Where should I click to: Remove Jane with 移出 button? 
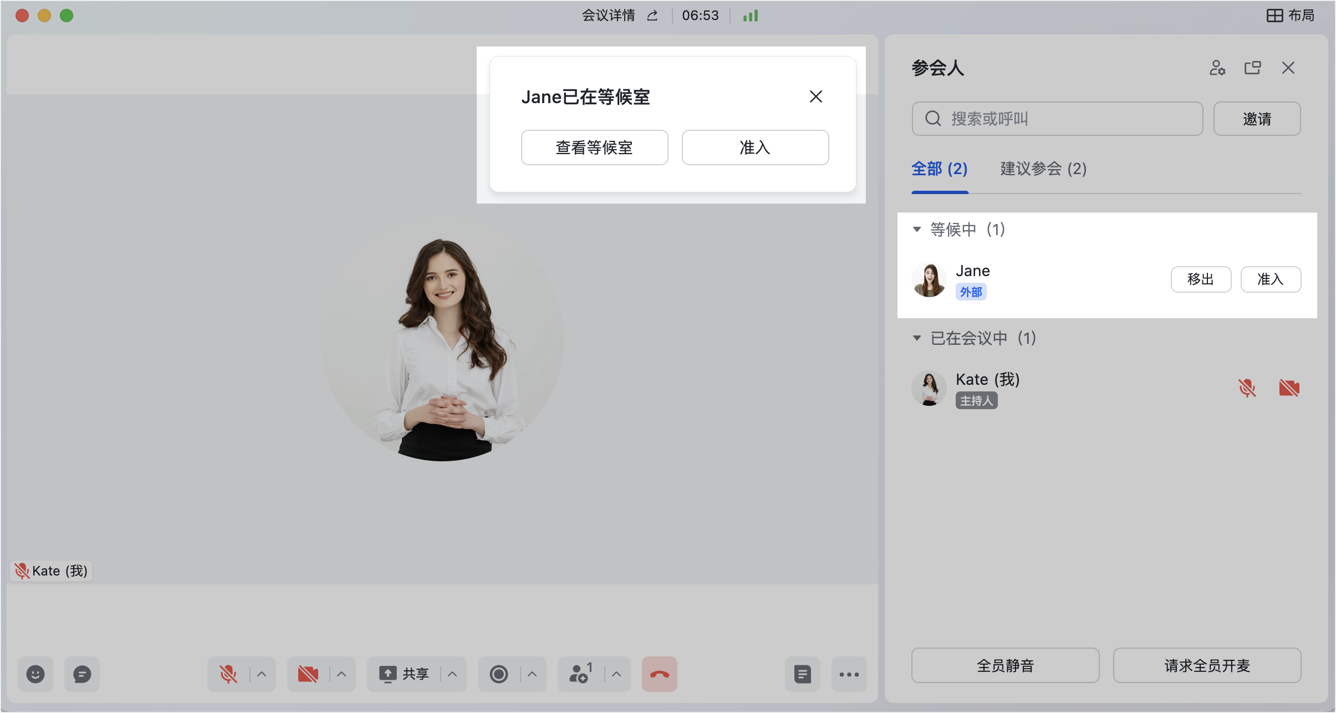click(1201, 279)
